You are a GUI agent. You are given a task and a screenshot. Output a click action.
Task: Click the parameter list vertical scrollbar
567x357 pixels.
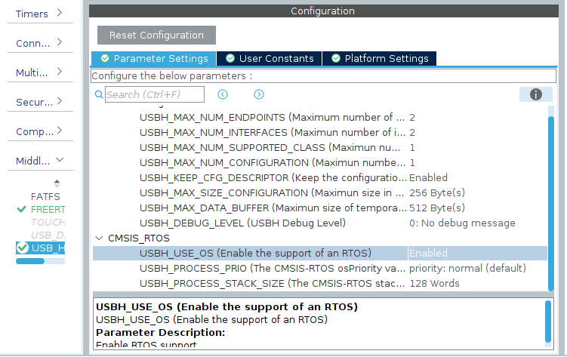point(550,203)
